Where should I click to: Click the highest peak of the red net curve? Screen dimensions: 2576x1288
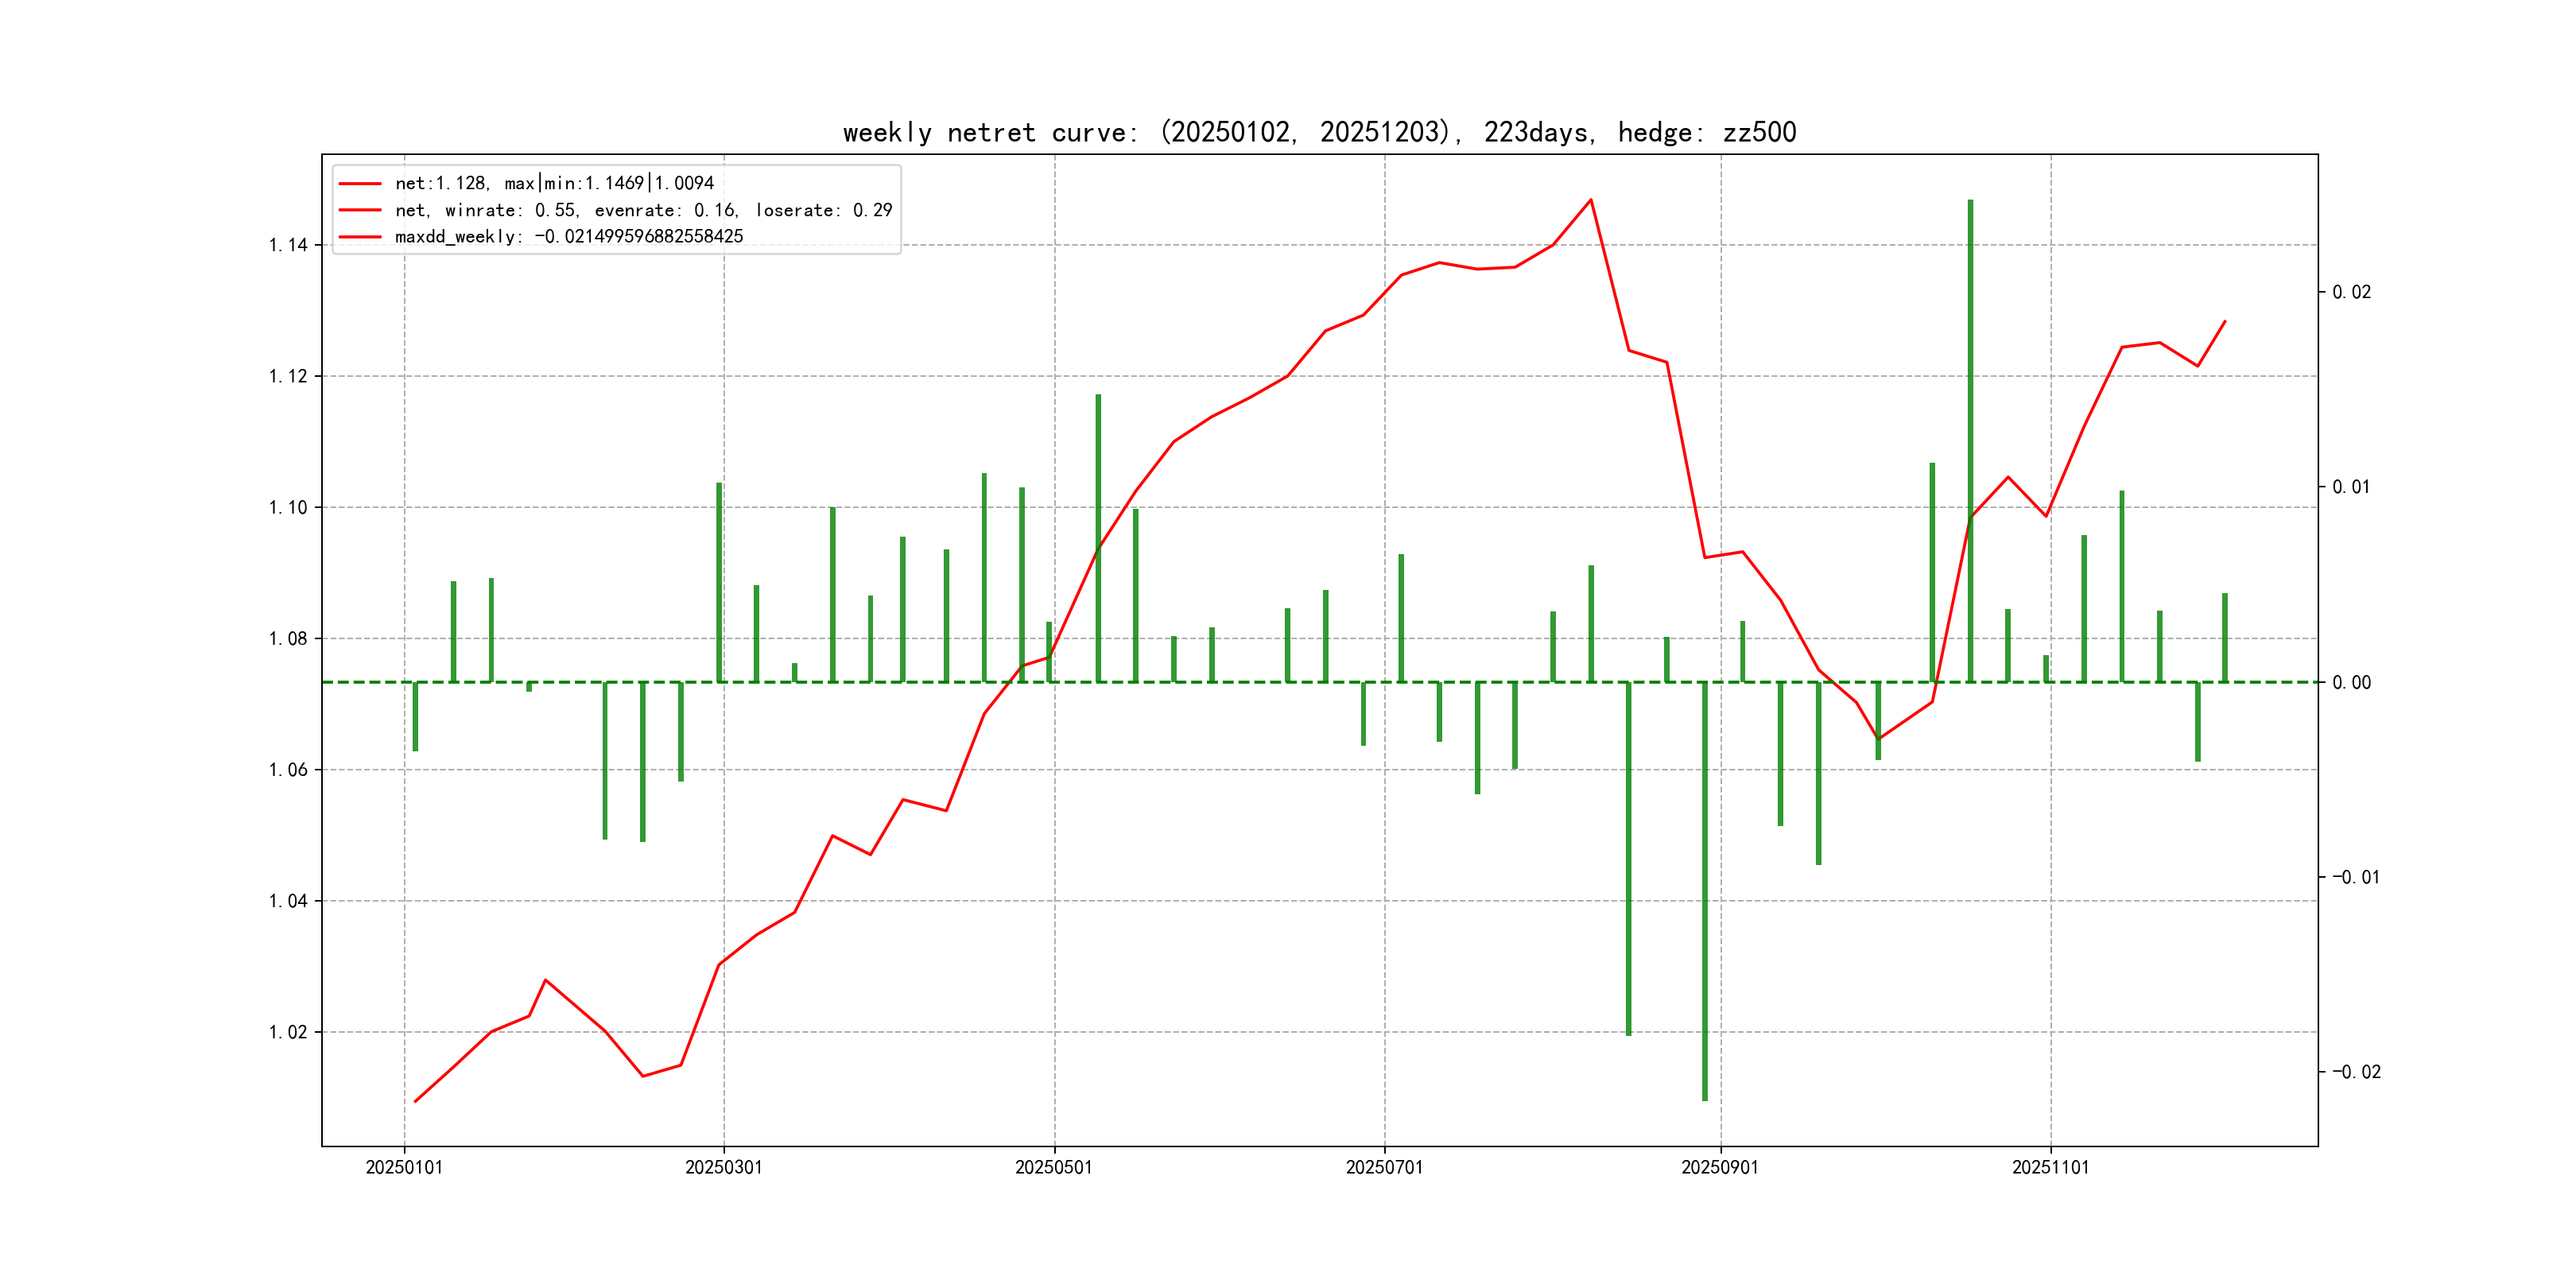click(x=1591, y=200)
